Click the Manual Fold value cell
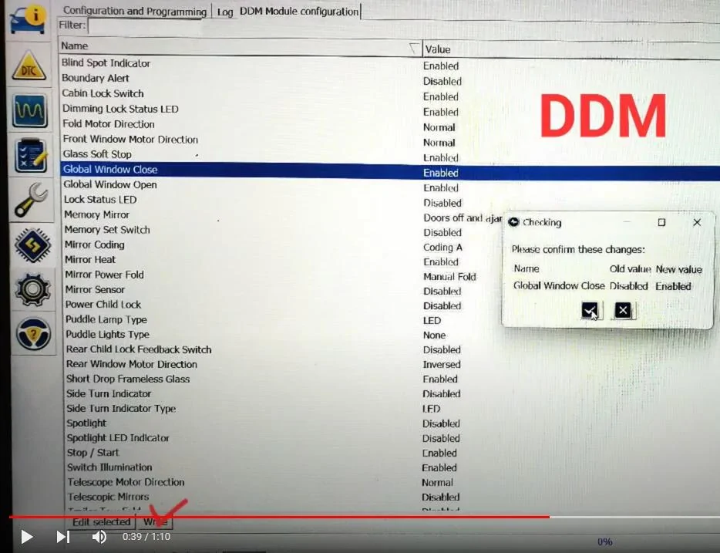720x553 pixels. point(449,276)
